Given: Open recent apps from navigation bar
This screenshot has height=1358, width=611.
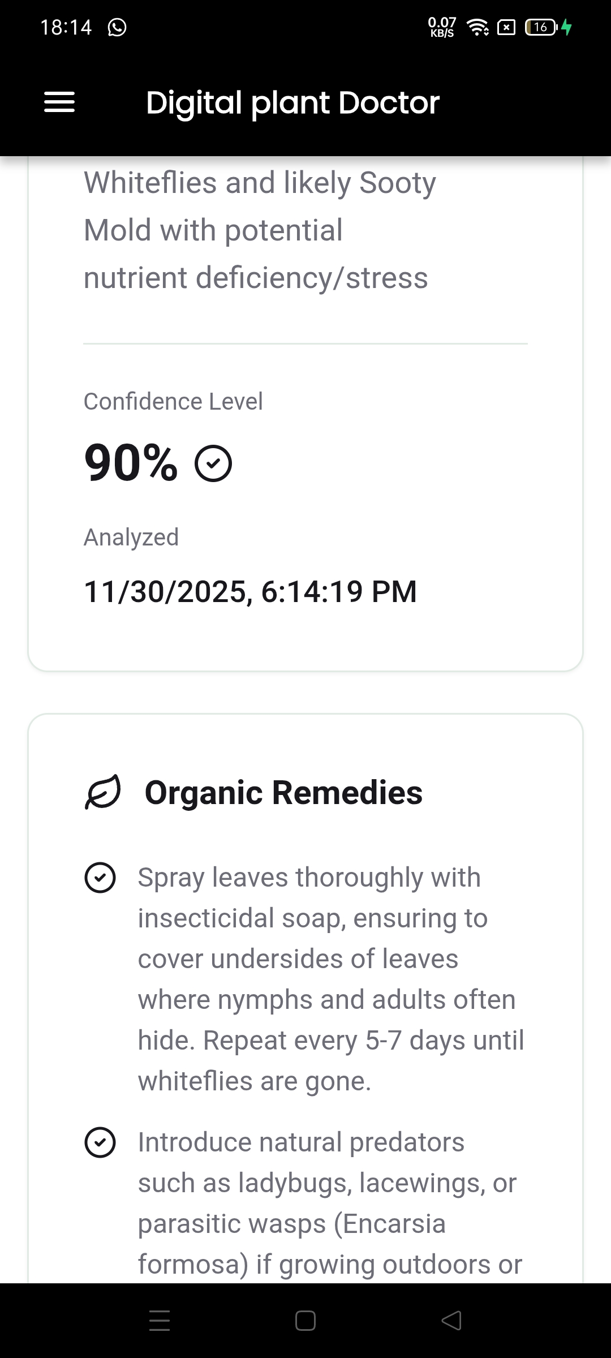Looking at the screenshot, I should pos(160,1321).
